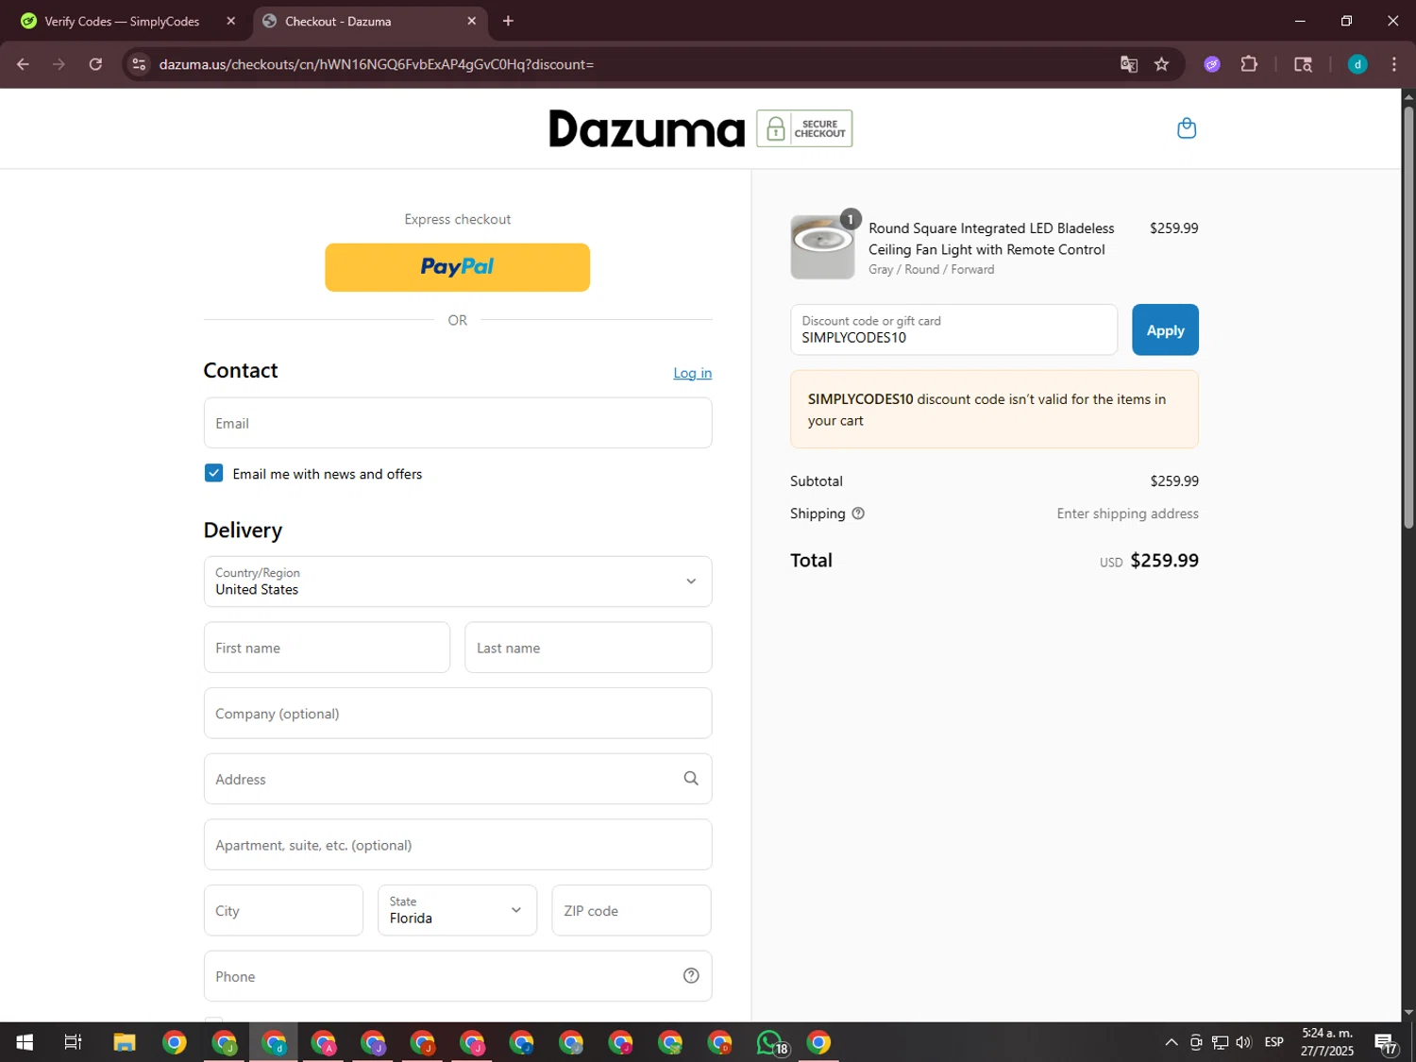This screenshot has height=1062, width=1416.
Task: Open the State dropdown showing Florida
Action: [458, 910]
